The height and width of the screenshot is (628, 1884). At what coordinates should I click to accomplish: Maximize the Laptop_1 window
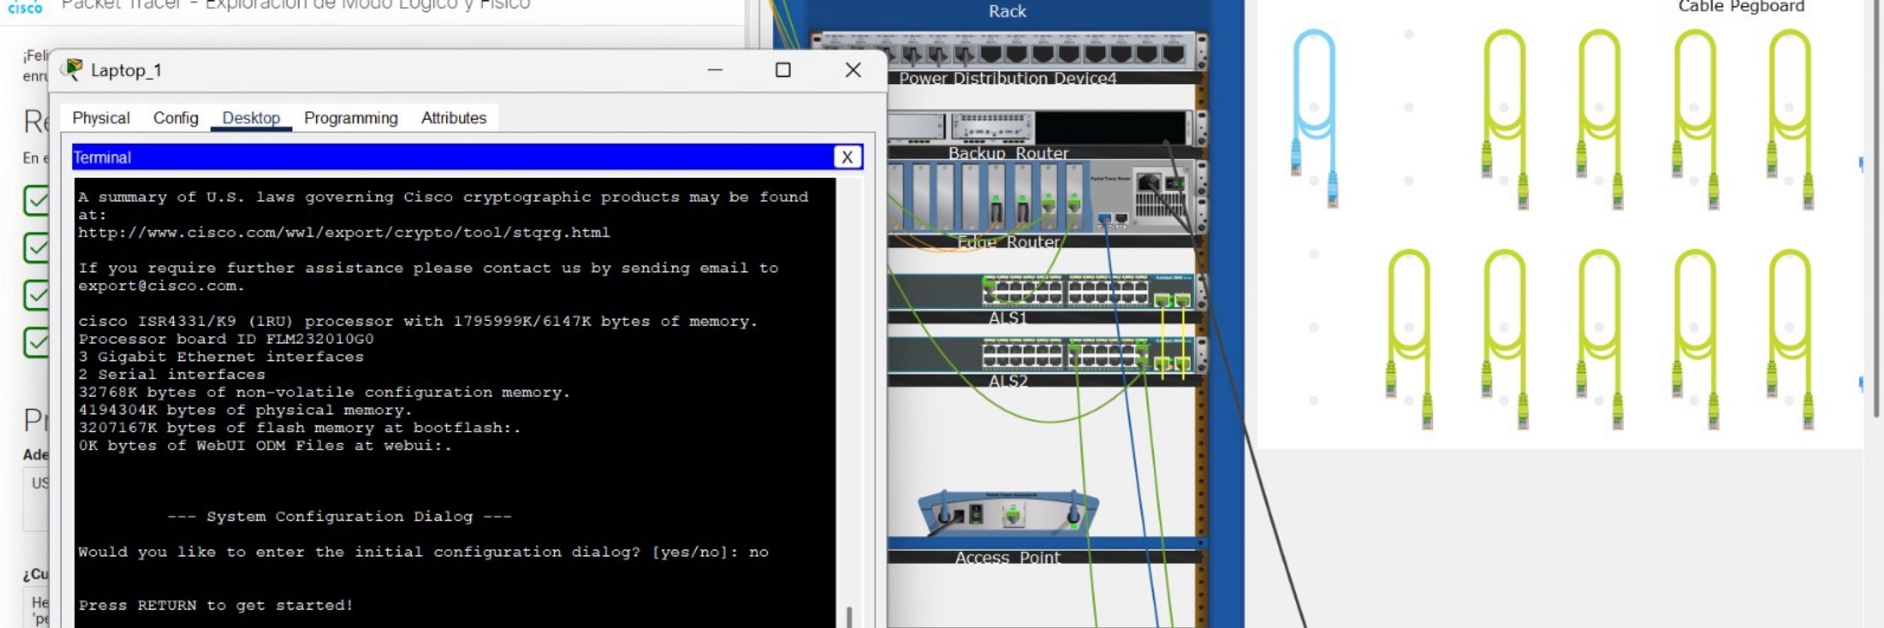(782, 70)
